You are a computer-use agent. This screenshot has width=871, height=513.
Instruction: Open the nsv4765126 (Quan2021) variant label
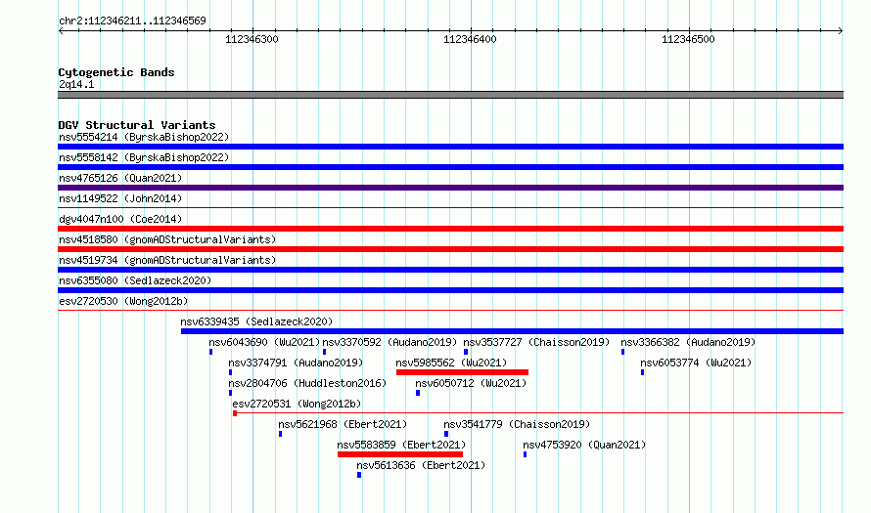(120, 178)
